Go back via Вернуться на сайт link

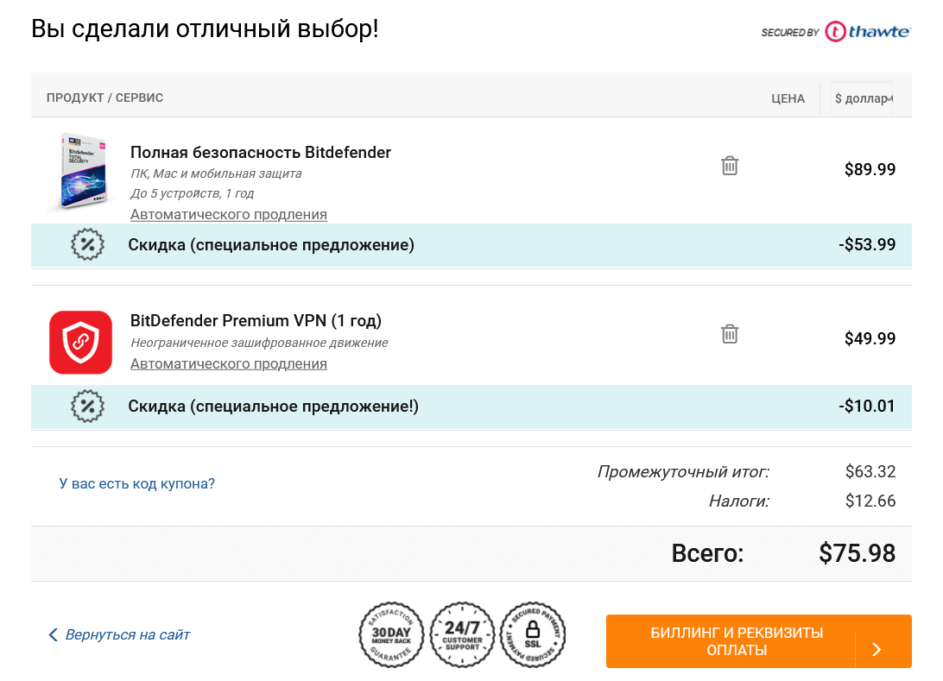[x=128, y=634]
